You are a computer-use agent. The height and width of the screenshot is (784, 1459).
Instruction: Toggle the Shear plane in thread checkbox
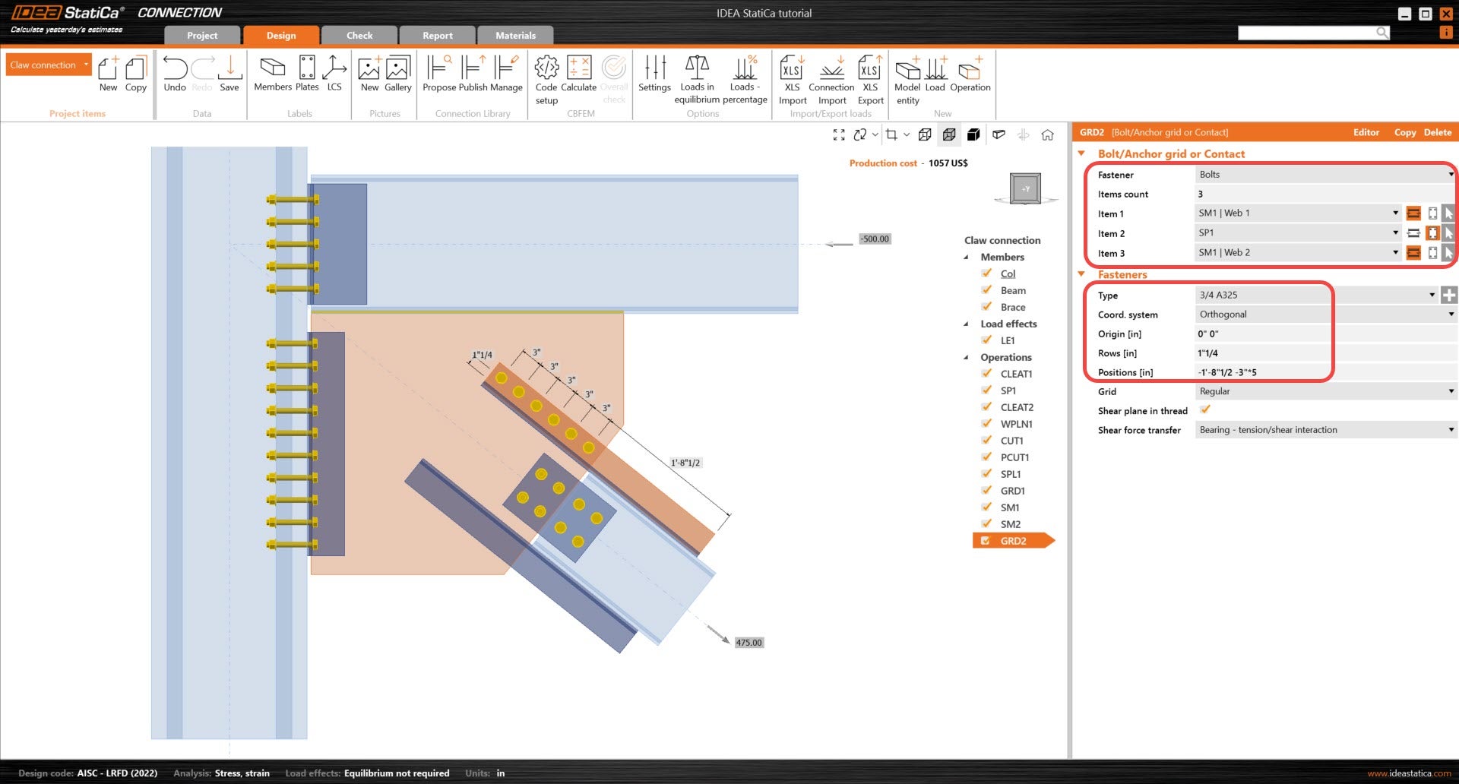coord(1205,410)
